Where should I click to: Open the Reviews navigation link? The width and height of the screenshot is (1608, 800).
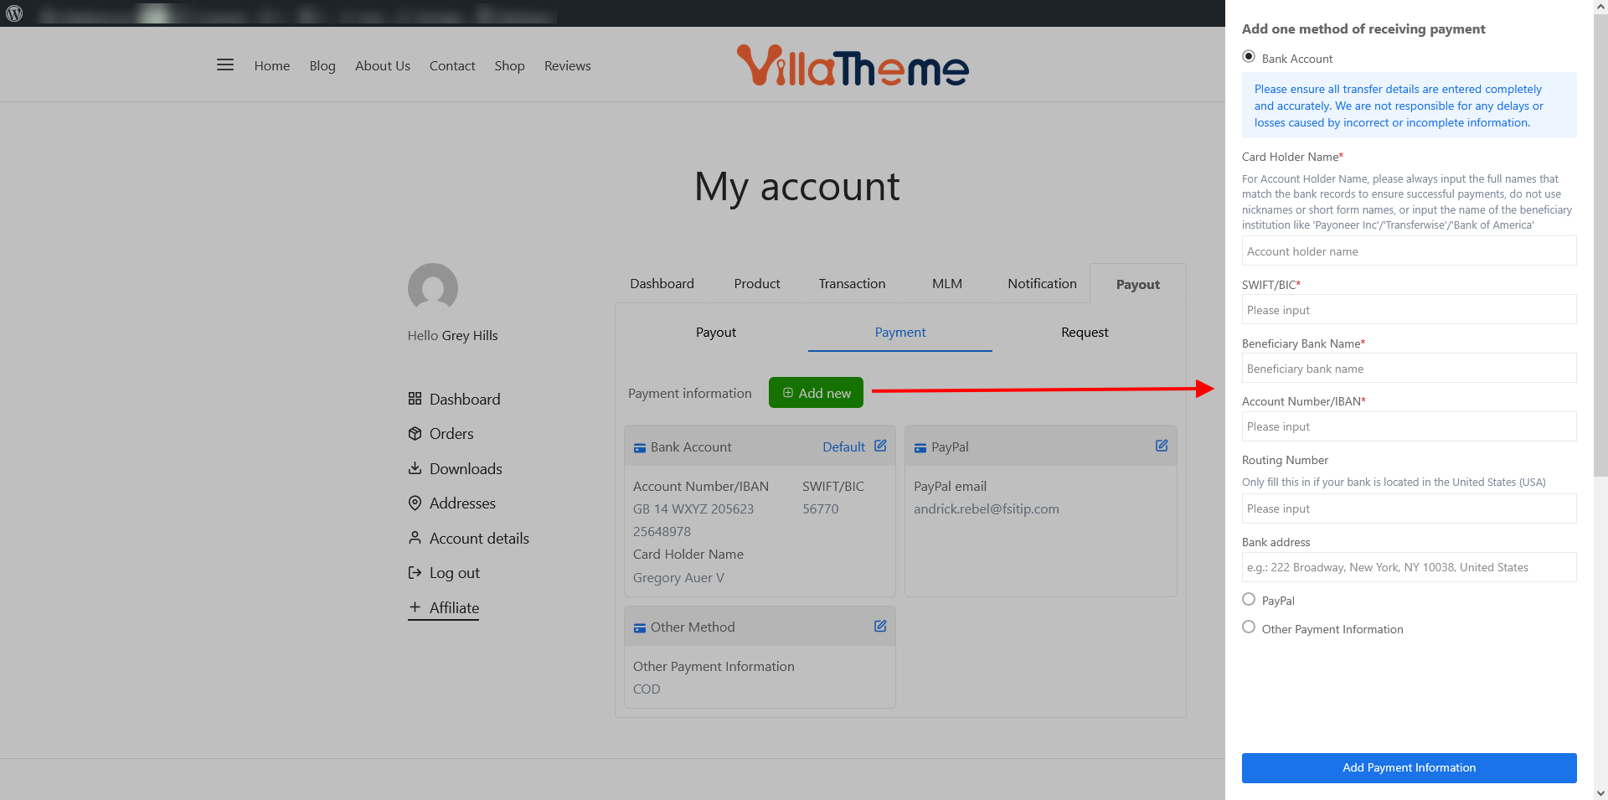coord(568,65)
